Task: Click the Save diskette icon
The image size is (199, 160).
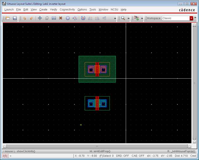Action: tap(15, 18)
